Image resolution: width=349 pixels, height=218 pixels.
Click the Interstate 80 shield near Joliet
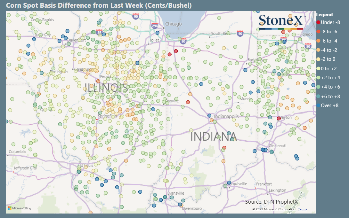tap(183, 41)
